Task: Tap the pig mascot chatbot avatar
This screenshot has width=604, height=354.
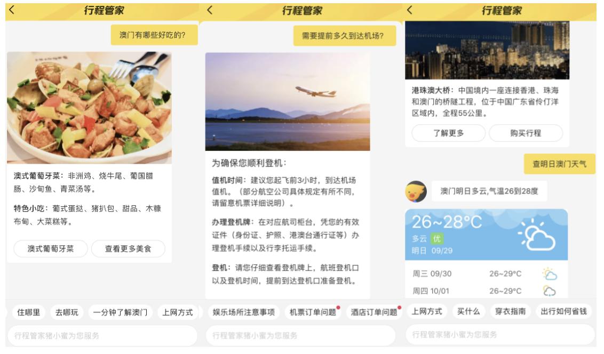Action: [416, 191]
